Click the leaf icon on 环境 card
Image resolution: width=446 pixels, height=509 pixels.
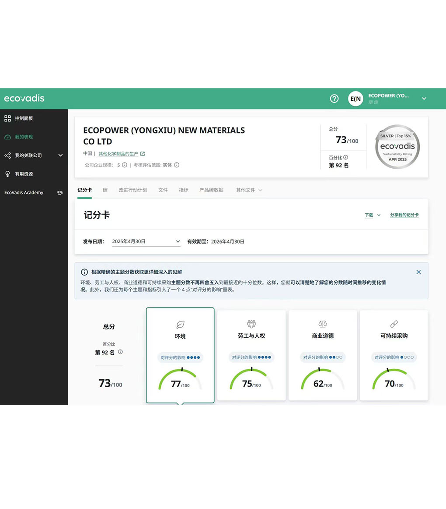[180, 324]
